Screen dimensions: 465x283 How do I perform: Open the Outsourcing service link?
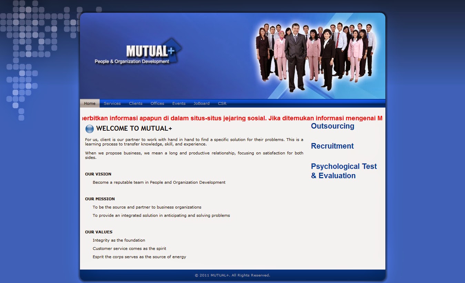point(332,126)
